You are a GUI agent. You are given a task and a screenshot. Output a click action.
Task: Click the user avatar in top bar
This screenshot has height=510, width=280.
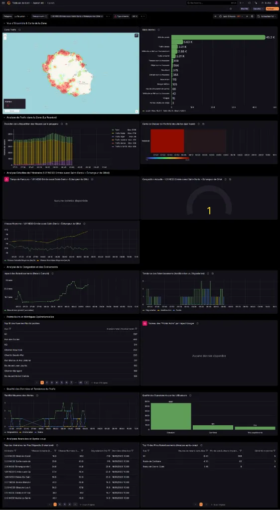[277, 2]
